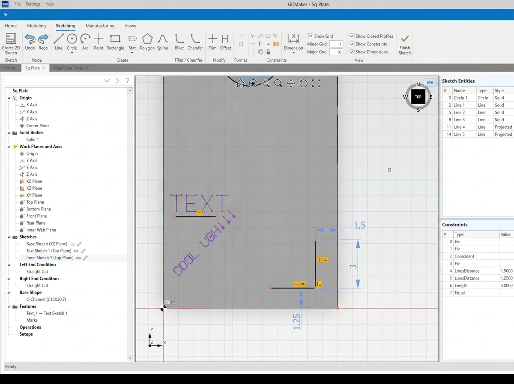Toggle visibility of Base Sketch (XZ Plane)
The height and width of the screenshot is (384, 514).
pyautogui.click(x=72, y=244)
